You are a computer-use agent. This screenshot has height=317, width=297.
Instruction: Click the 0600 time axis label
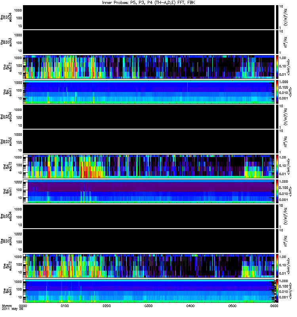coord(274,306)
